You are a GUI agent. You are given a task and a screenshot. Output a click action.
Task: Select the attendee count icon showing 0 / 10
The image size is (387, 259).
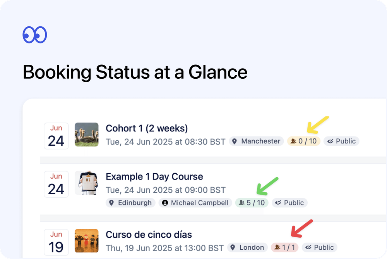(294, 141)
